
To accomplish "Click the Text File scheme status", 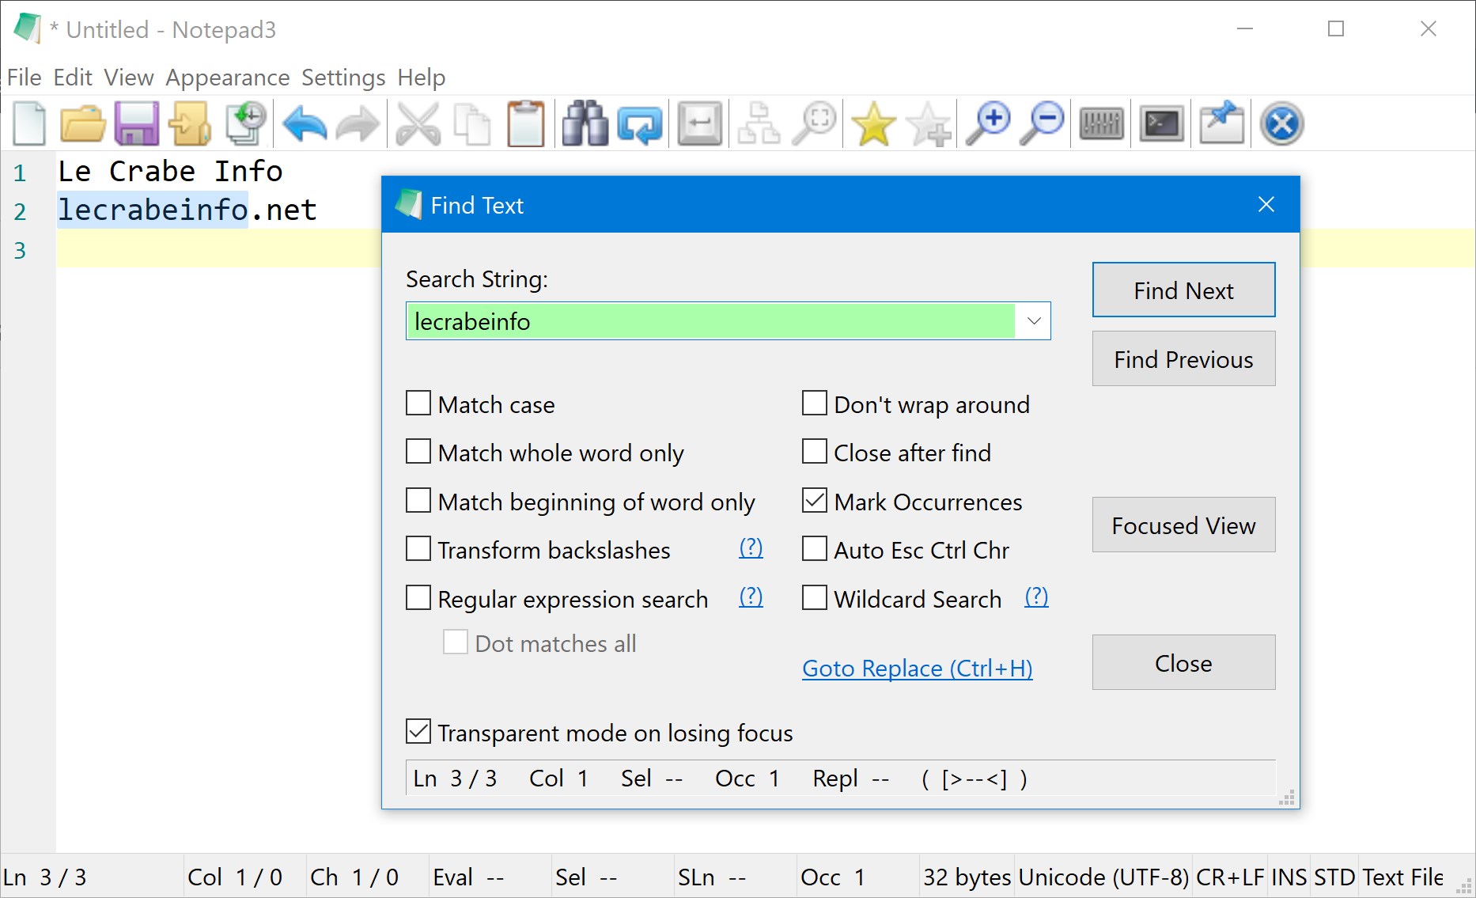I will click(1402, 877).
